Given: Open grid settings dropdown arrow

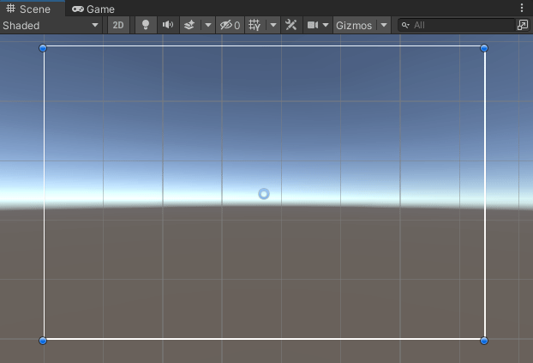Looking at the screenshot, I should (x=273, y=26).
